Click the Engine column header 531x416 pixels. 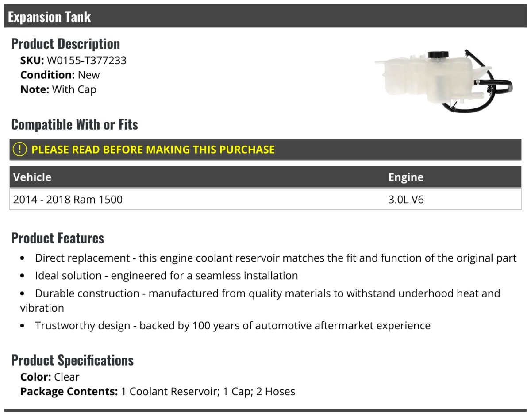point(406,177)
